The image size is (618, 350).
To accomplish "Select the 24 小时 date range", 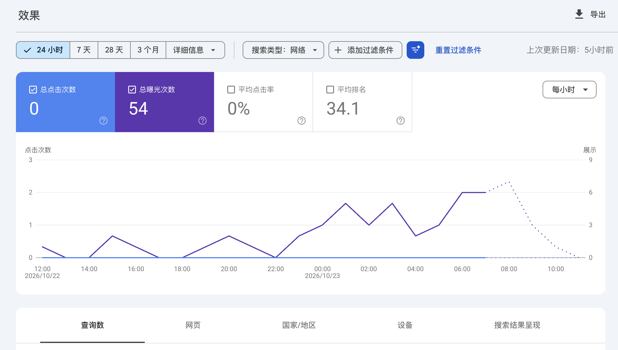I will [x=43, y=50].
